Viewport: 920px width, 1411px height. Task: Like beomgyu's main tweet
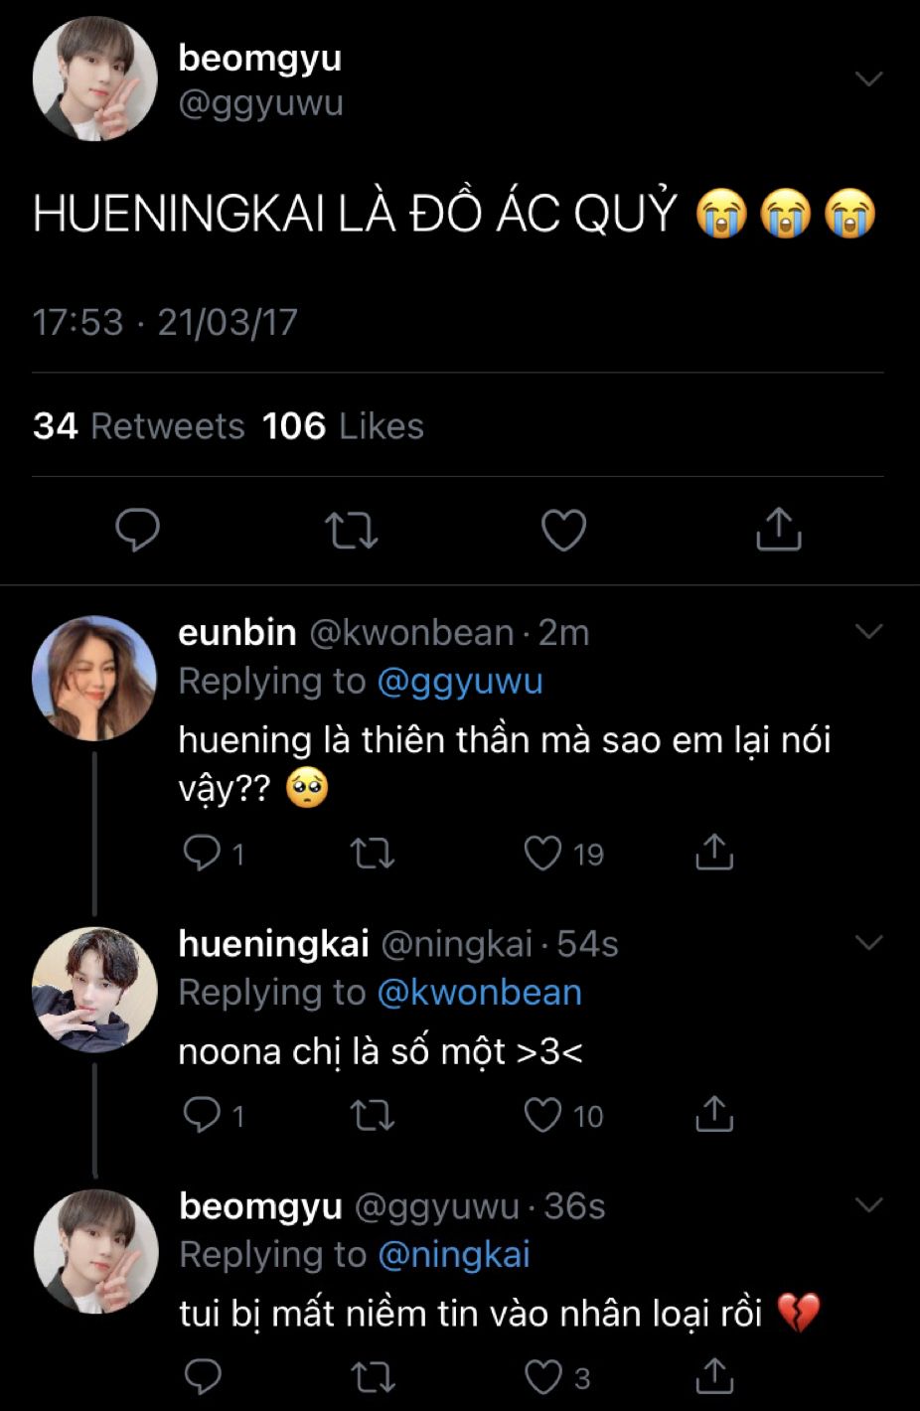tap(563, 530)
